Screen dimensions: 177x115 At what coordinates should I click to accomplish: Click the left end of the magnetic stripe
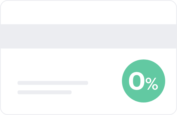(4, 36)
